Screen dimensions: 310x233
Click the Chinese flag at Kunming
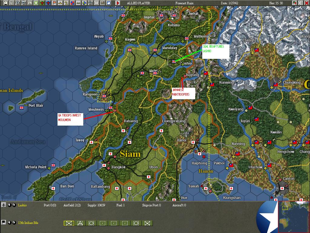(x=212, y=85)
